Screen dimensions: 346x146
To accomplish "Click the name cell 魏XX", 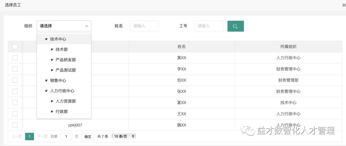I will pyautogui.click(x=182, y=125).
